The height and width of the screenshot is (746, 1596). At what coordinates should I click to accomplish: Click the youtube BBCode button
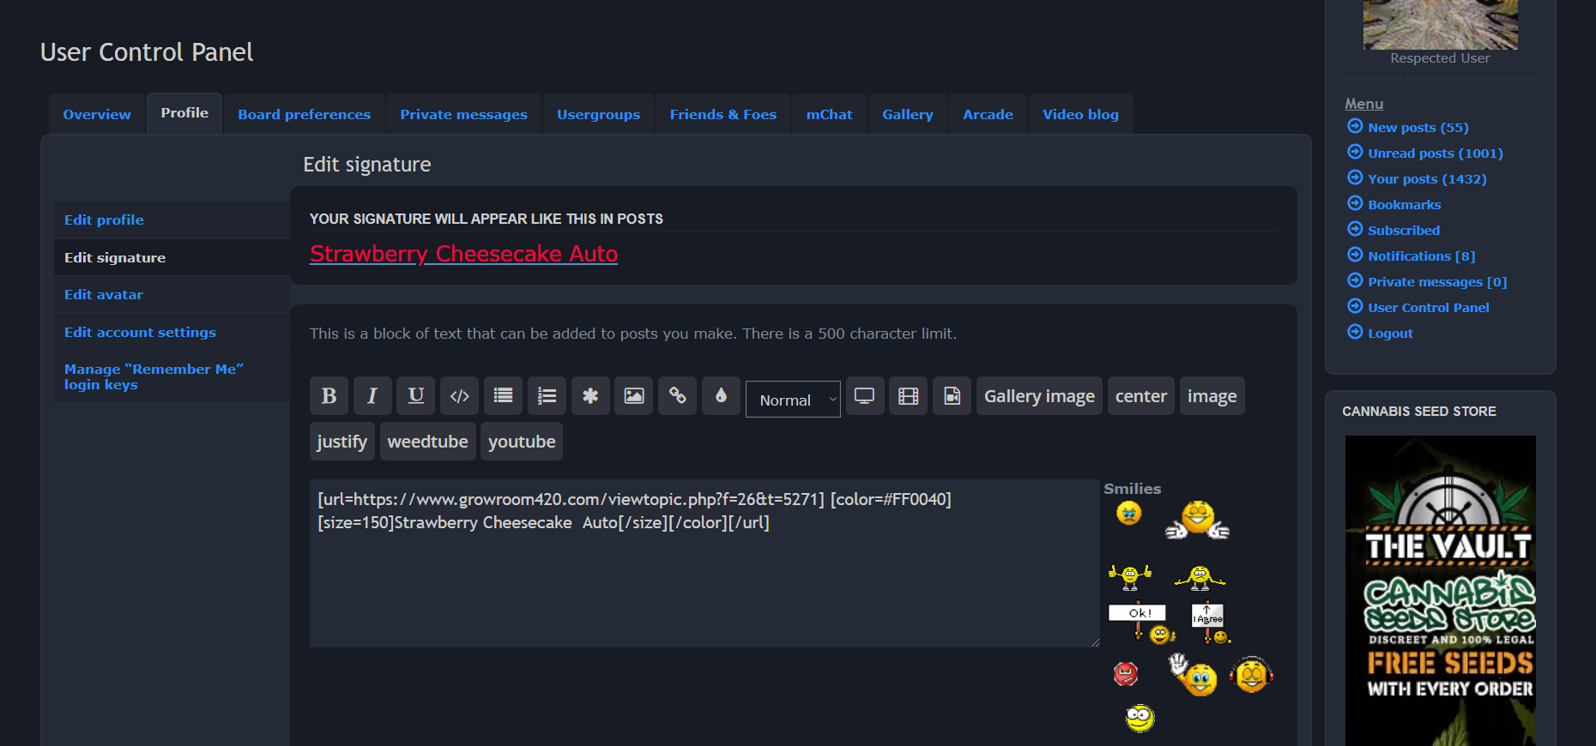pos(522,442)
